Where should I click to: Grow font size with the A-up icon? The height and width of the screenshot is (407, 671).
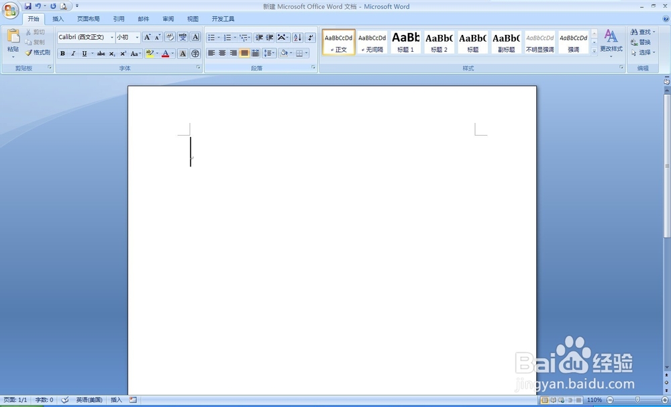click(x=147, y=37)
